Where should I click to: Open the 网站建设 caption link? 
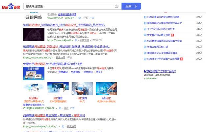point(34,98)
